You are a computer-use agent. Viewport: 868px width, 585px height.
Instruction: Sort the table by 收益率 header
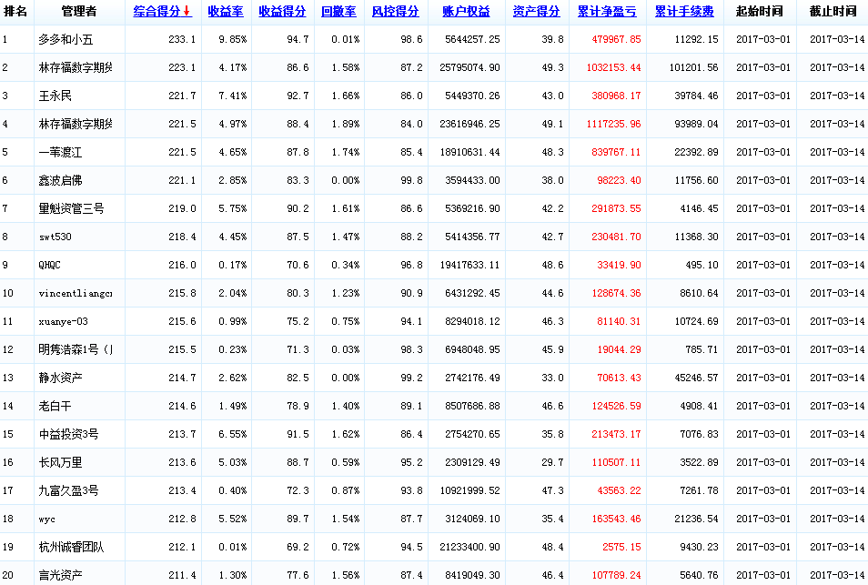pos(226,11)
